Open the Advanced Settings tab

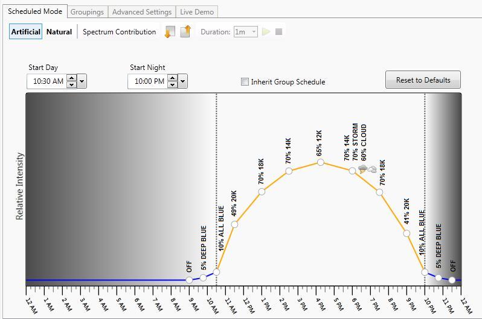click(142, 12)
